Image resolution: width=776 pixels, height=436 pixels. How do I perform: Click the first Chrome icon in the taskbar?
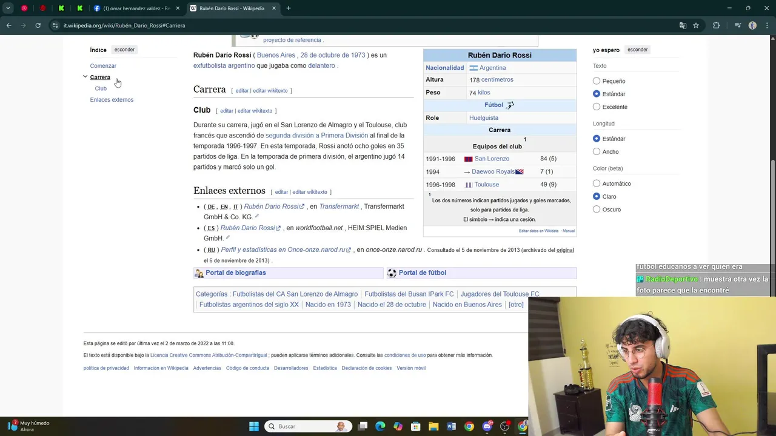469,426
